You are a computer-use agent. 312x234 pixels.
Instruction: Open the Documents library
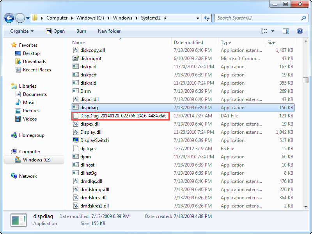coord(35,94)
